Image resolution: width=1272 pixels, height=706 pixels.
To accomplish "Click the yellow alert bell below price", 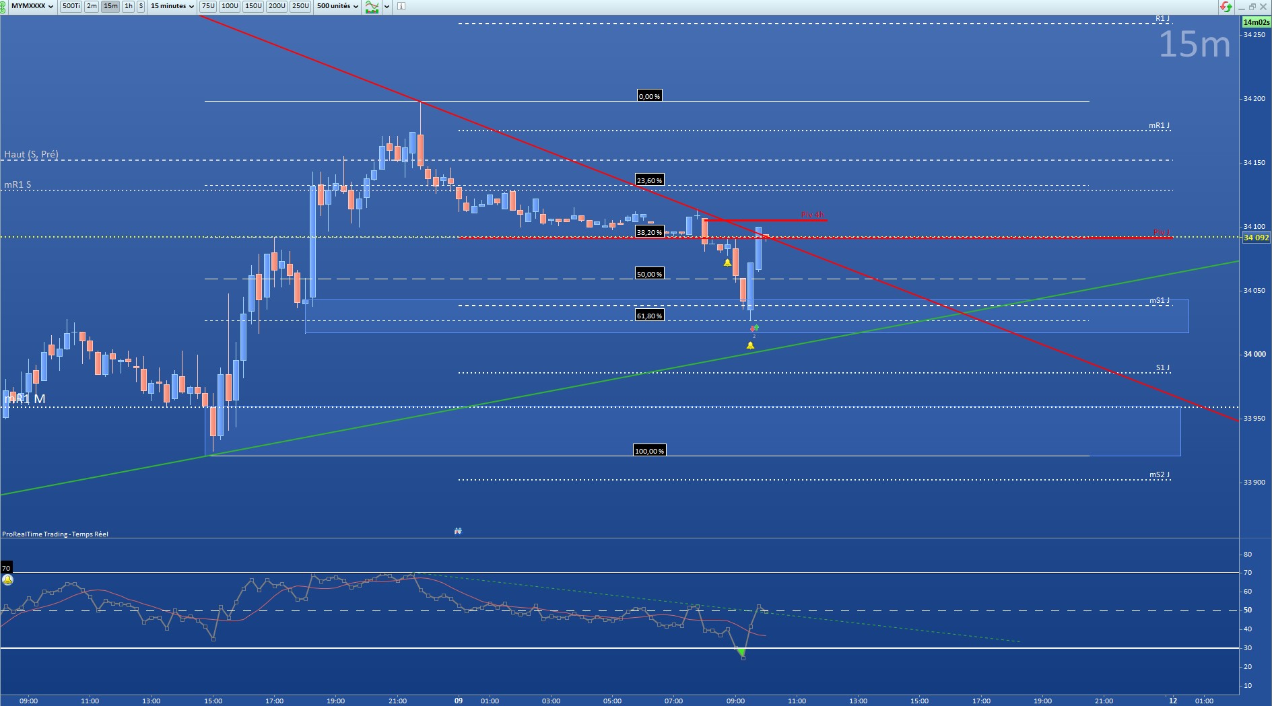I will [750, 345].
